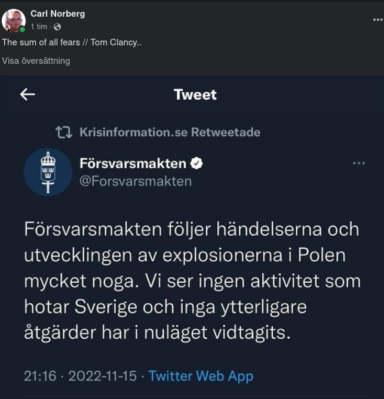The height and width of the screenshot is (399, 384).
Task: Select the @Forsvarsmakten handle
Action: point(136,181)
